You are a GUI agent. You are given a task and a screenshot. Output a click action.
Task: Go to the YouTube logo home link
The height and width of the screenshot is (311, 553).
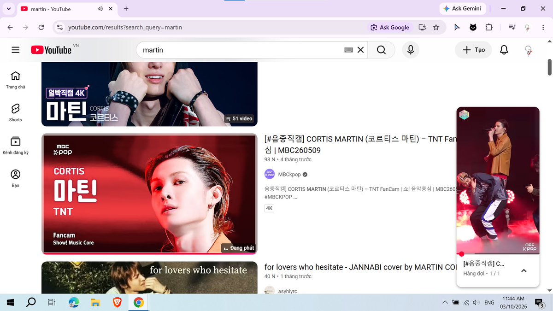pyautogui.click(x=51, y=50)
